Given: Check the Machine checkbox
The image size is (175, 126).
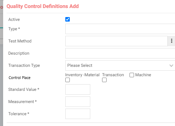Looking at the screenshot, I should [x=132, y=75].
